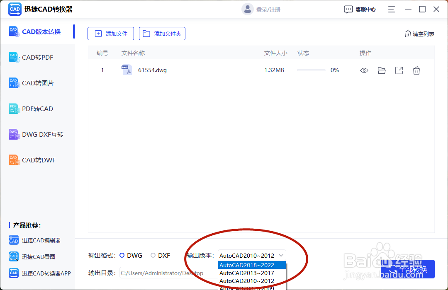Open the PDF转CAD tab
The height and width of the screenshot is (290, 448).
coord(38,109)
